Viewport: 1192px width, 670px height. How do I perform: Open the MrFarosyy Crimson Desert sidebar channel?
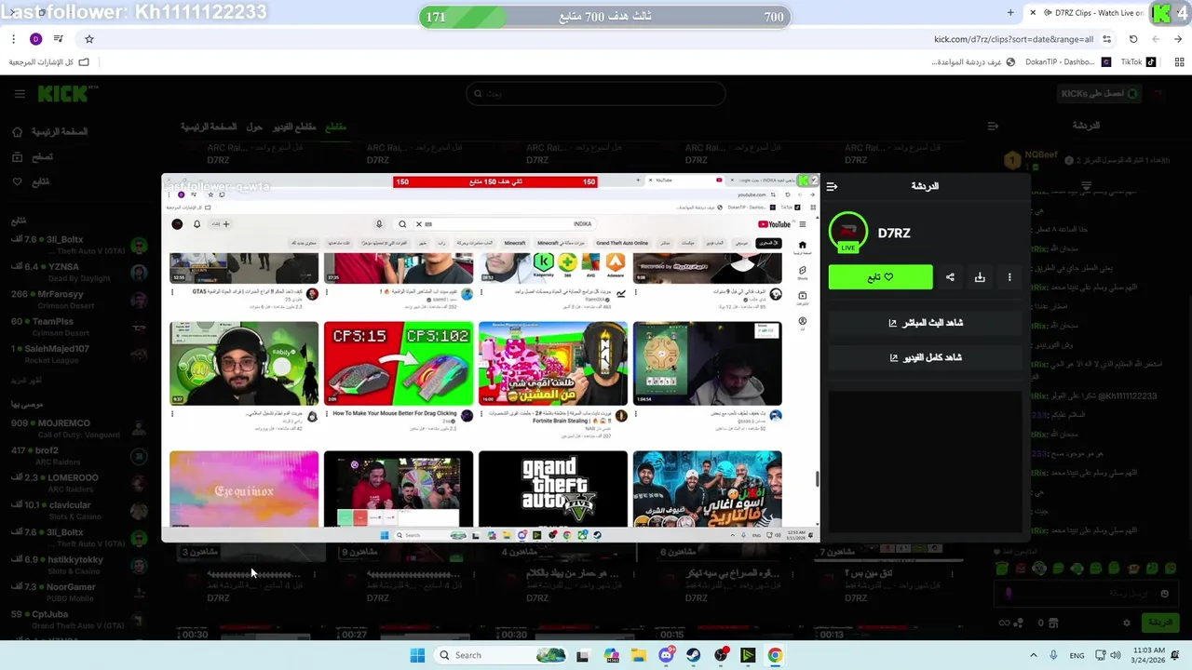79,299
